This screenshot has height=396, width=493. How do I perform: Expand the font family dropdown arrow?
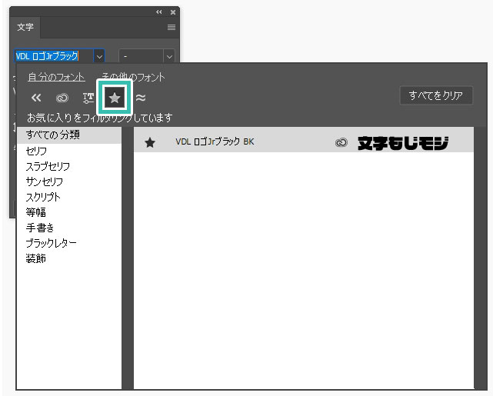click(98, 56)
